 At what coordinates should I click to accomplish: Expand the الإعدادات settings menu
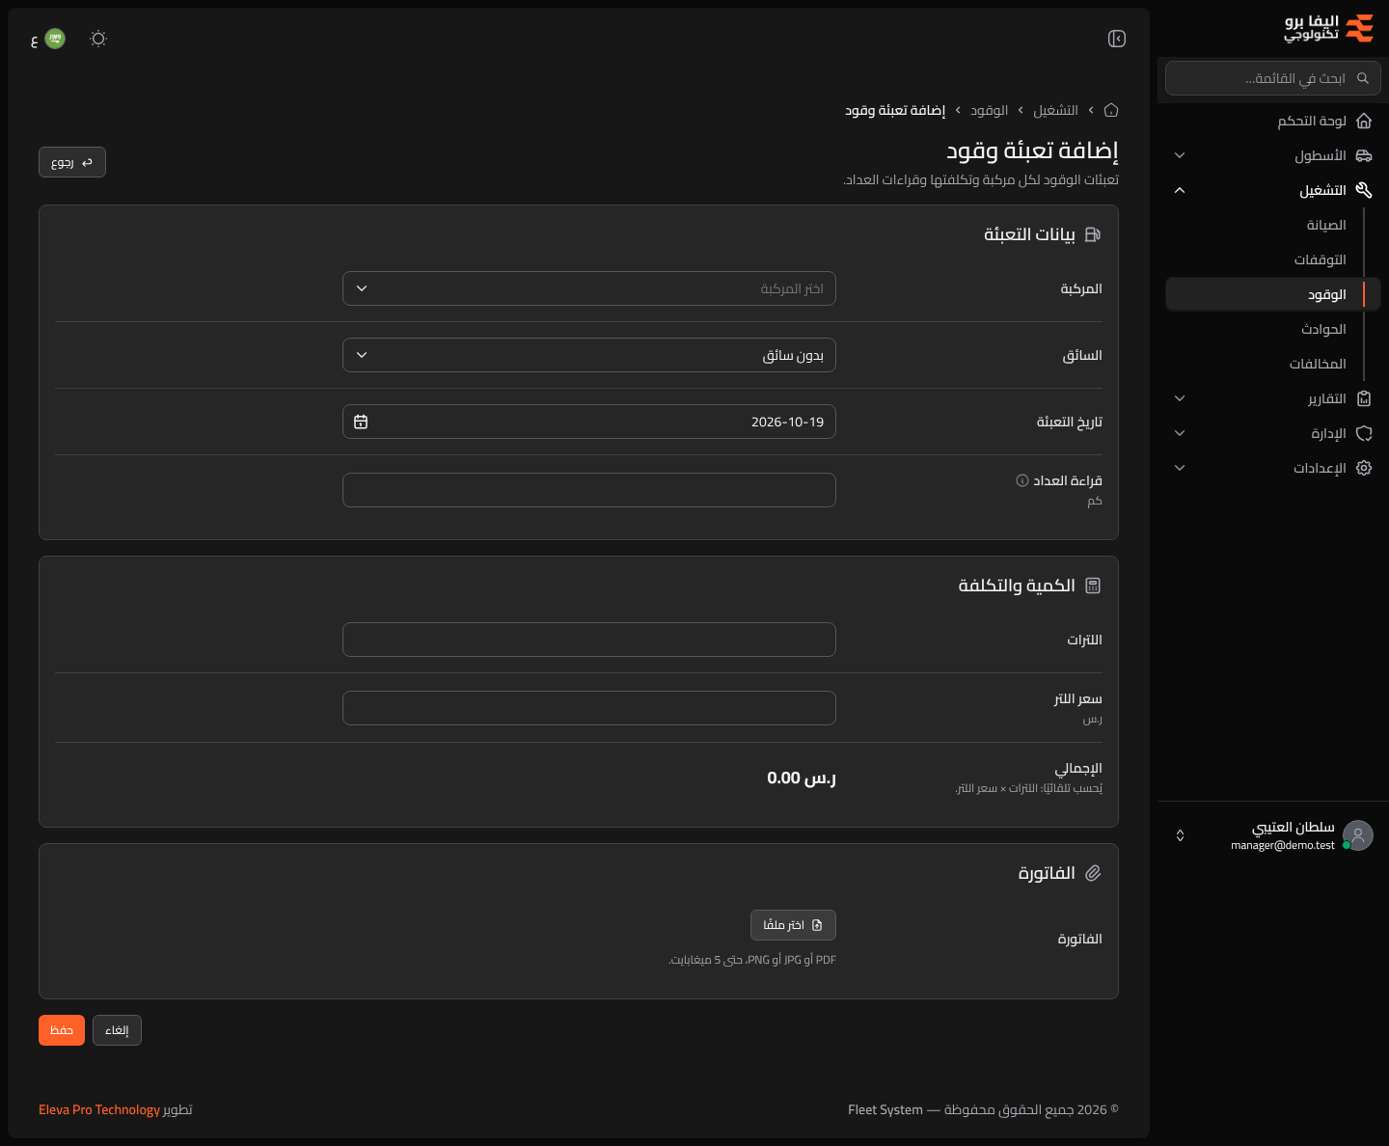[x=1273, y=468]
